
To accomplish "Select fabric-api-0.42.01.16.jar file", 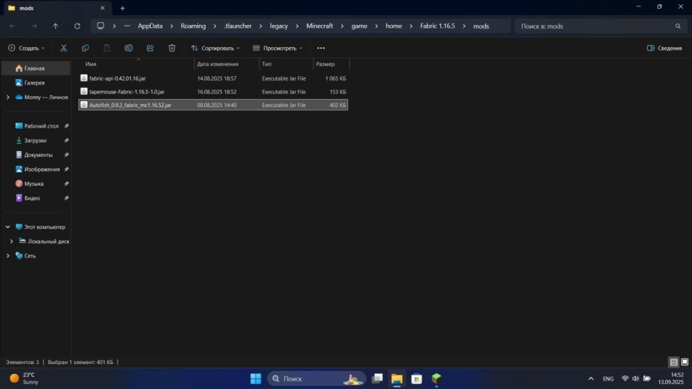I will click(213, 78).
